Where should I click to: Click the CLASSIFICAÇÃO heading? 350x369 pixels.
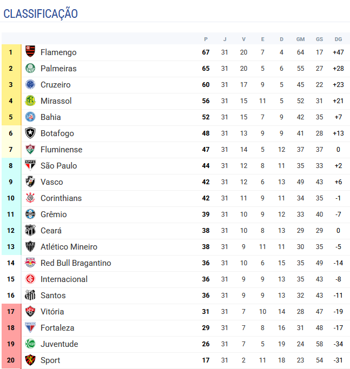point(41,14)
